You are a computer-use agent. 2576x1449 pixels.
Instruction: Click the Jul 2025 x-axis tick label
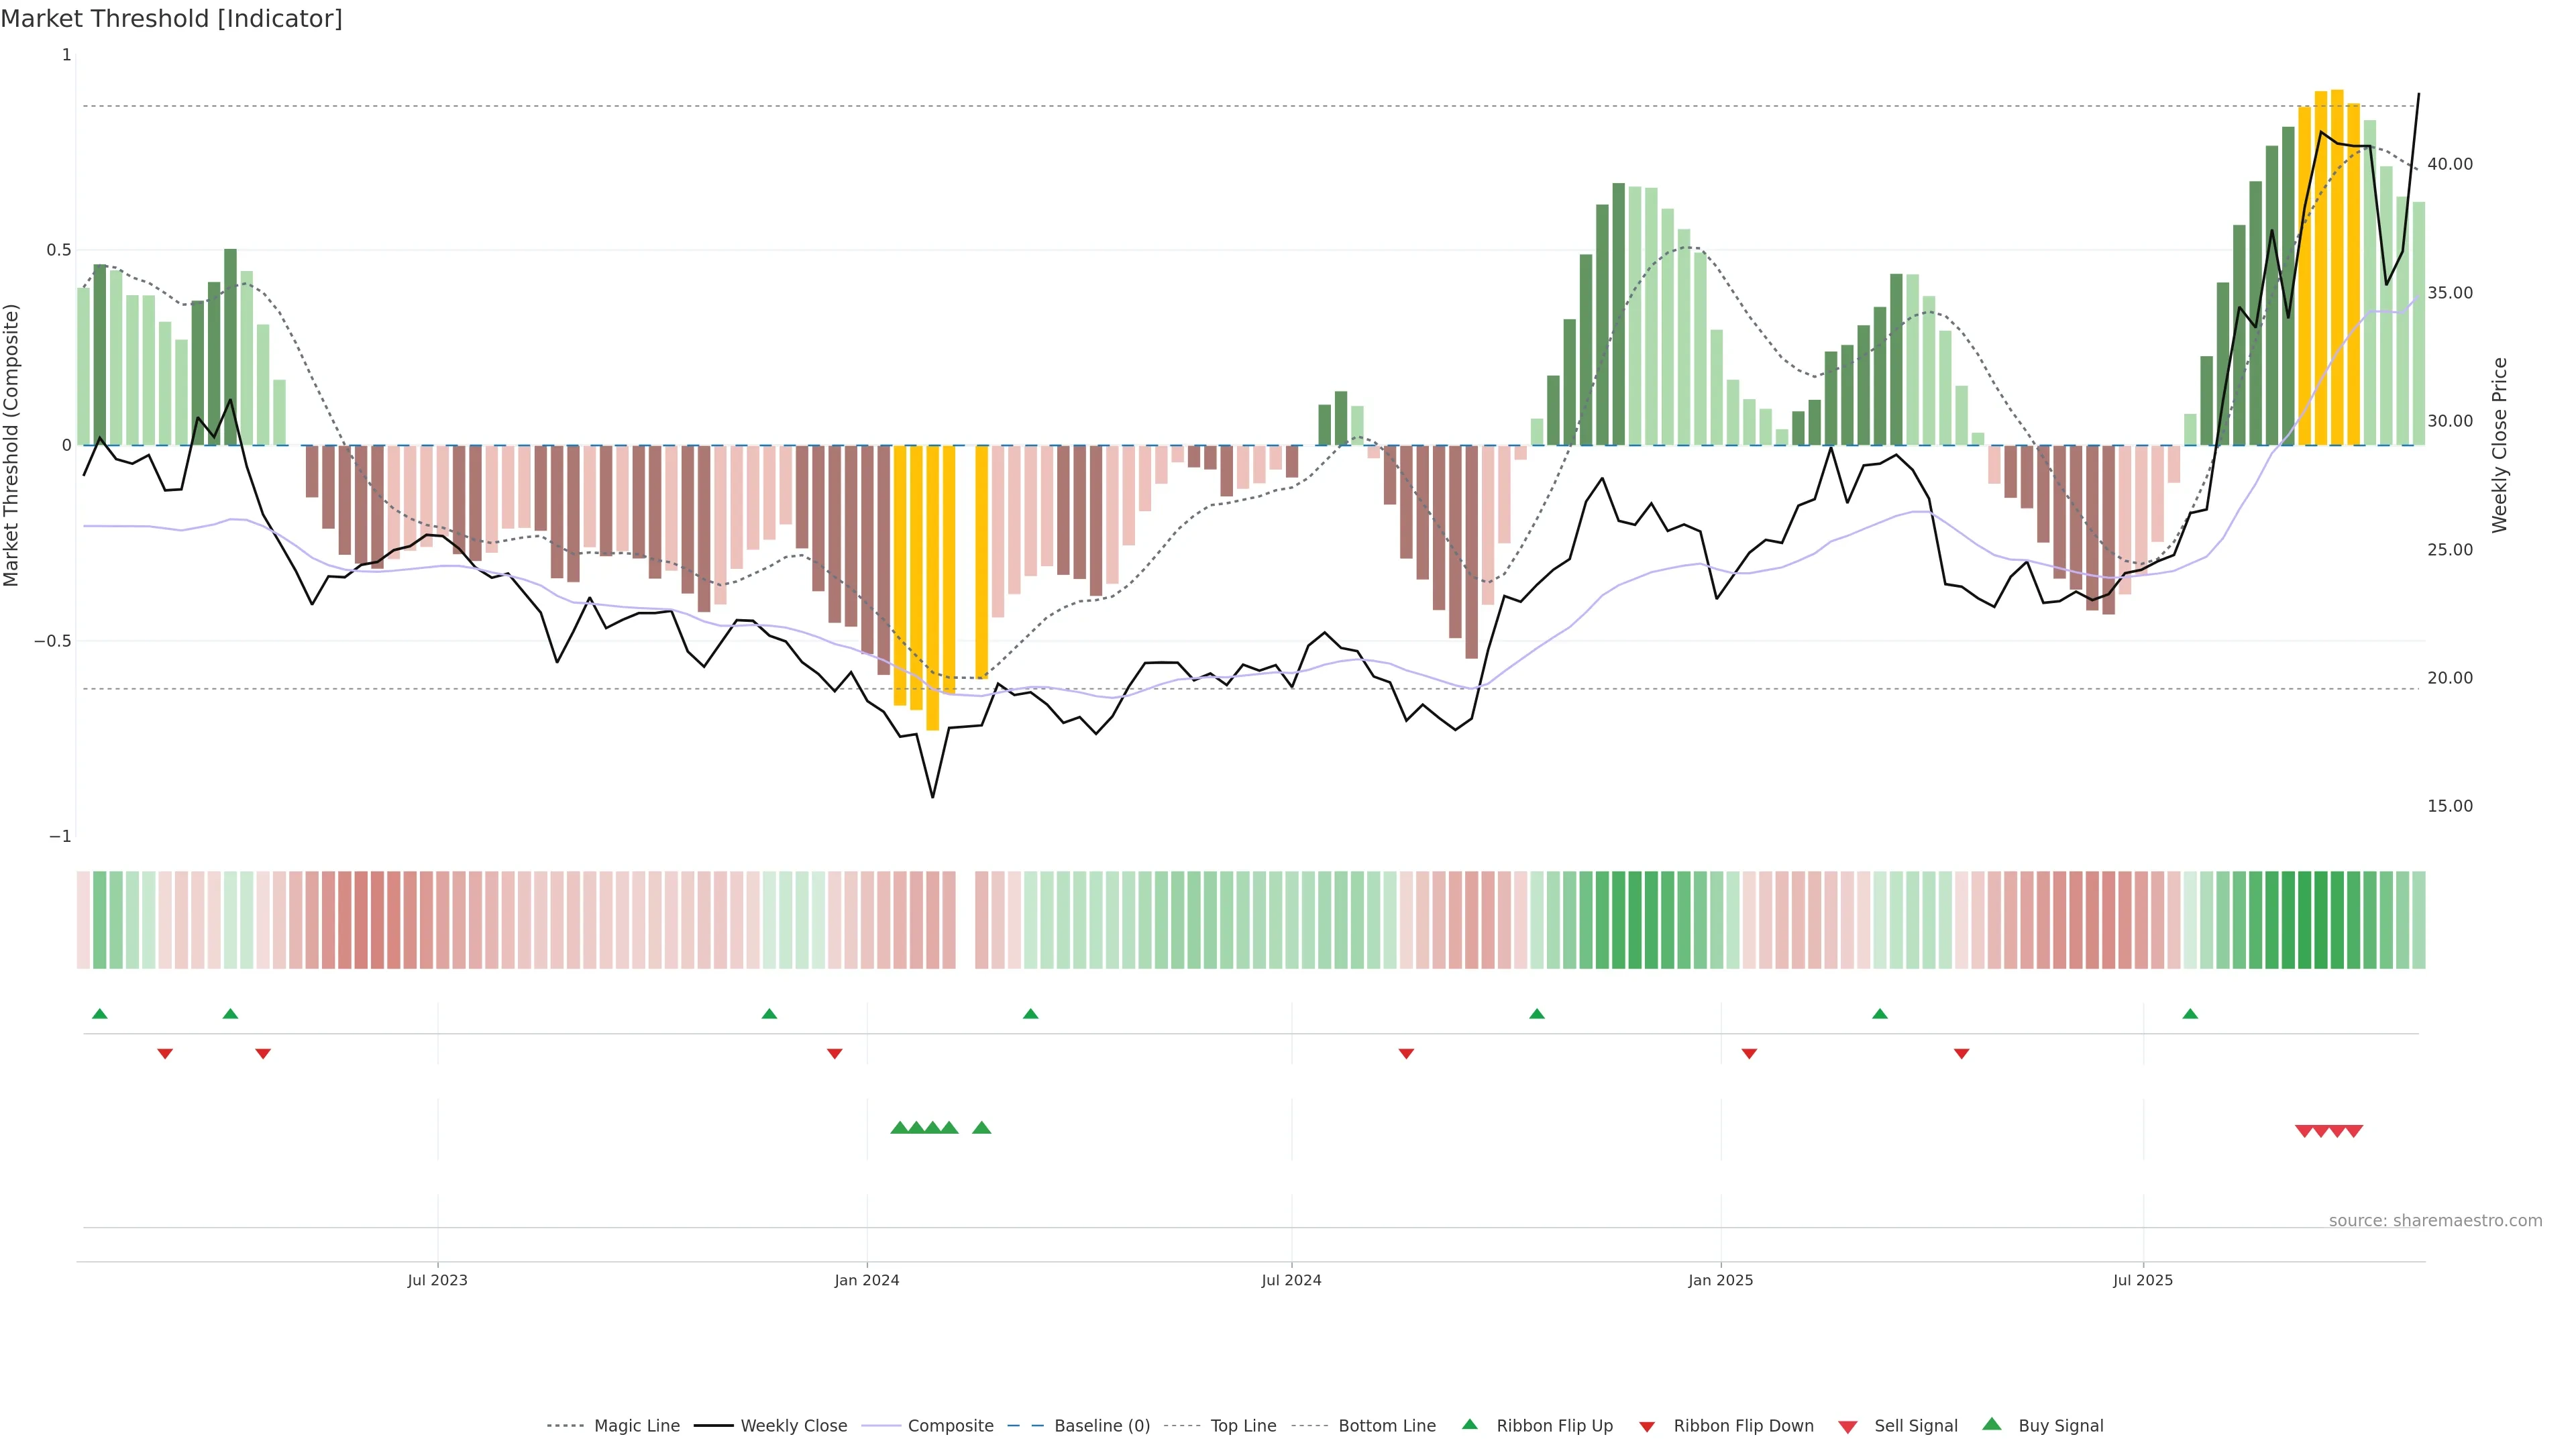[2143, 1280]
